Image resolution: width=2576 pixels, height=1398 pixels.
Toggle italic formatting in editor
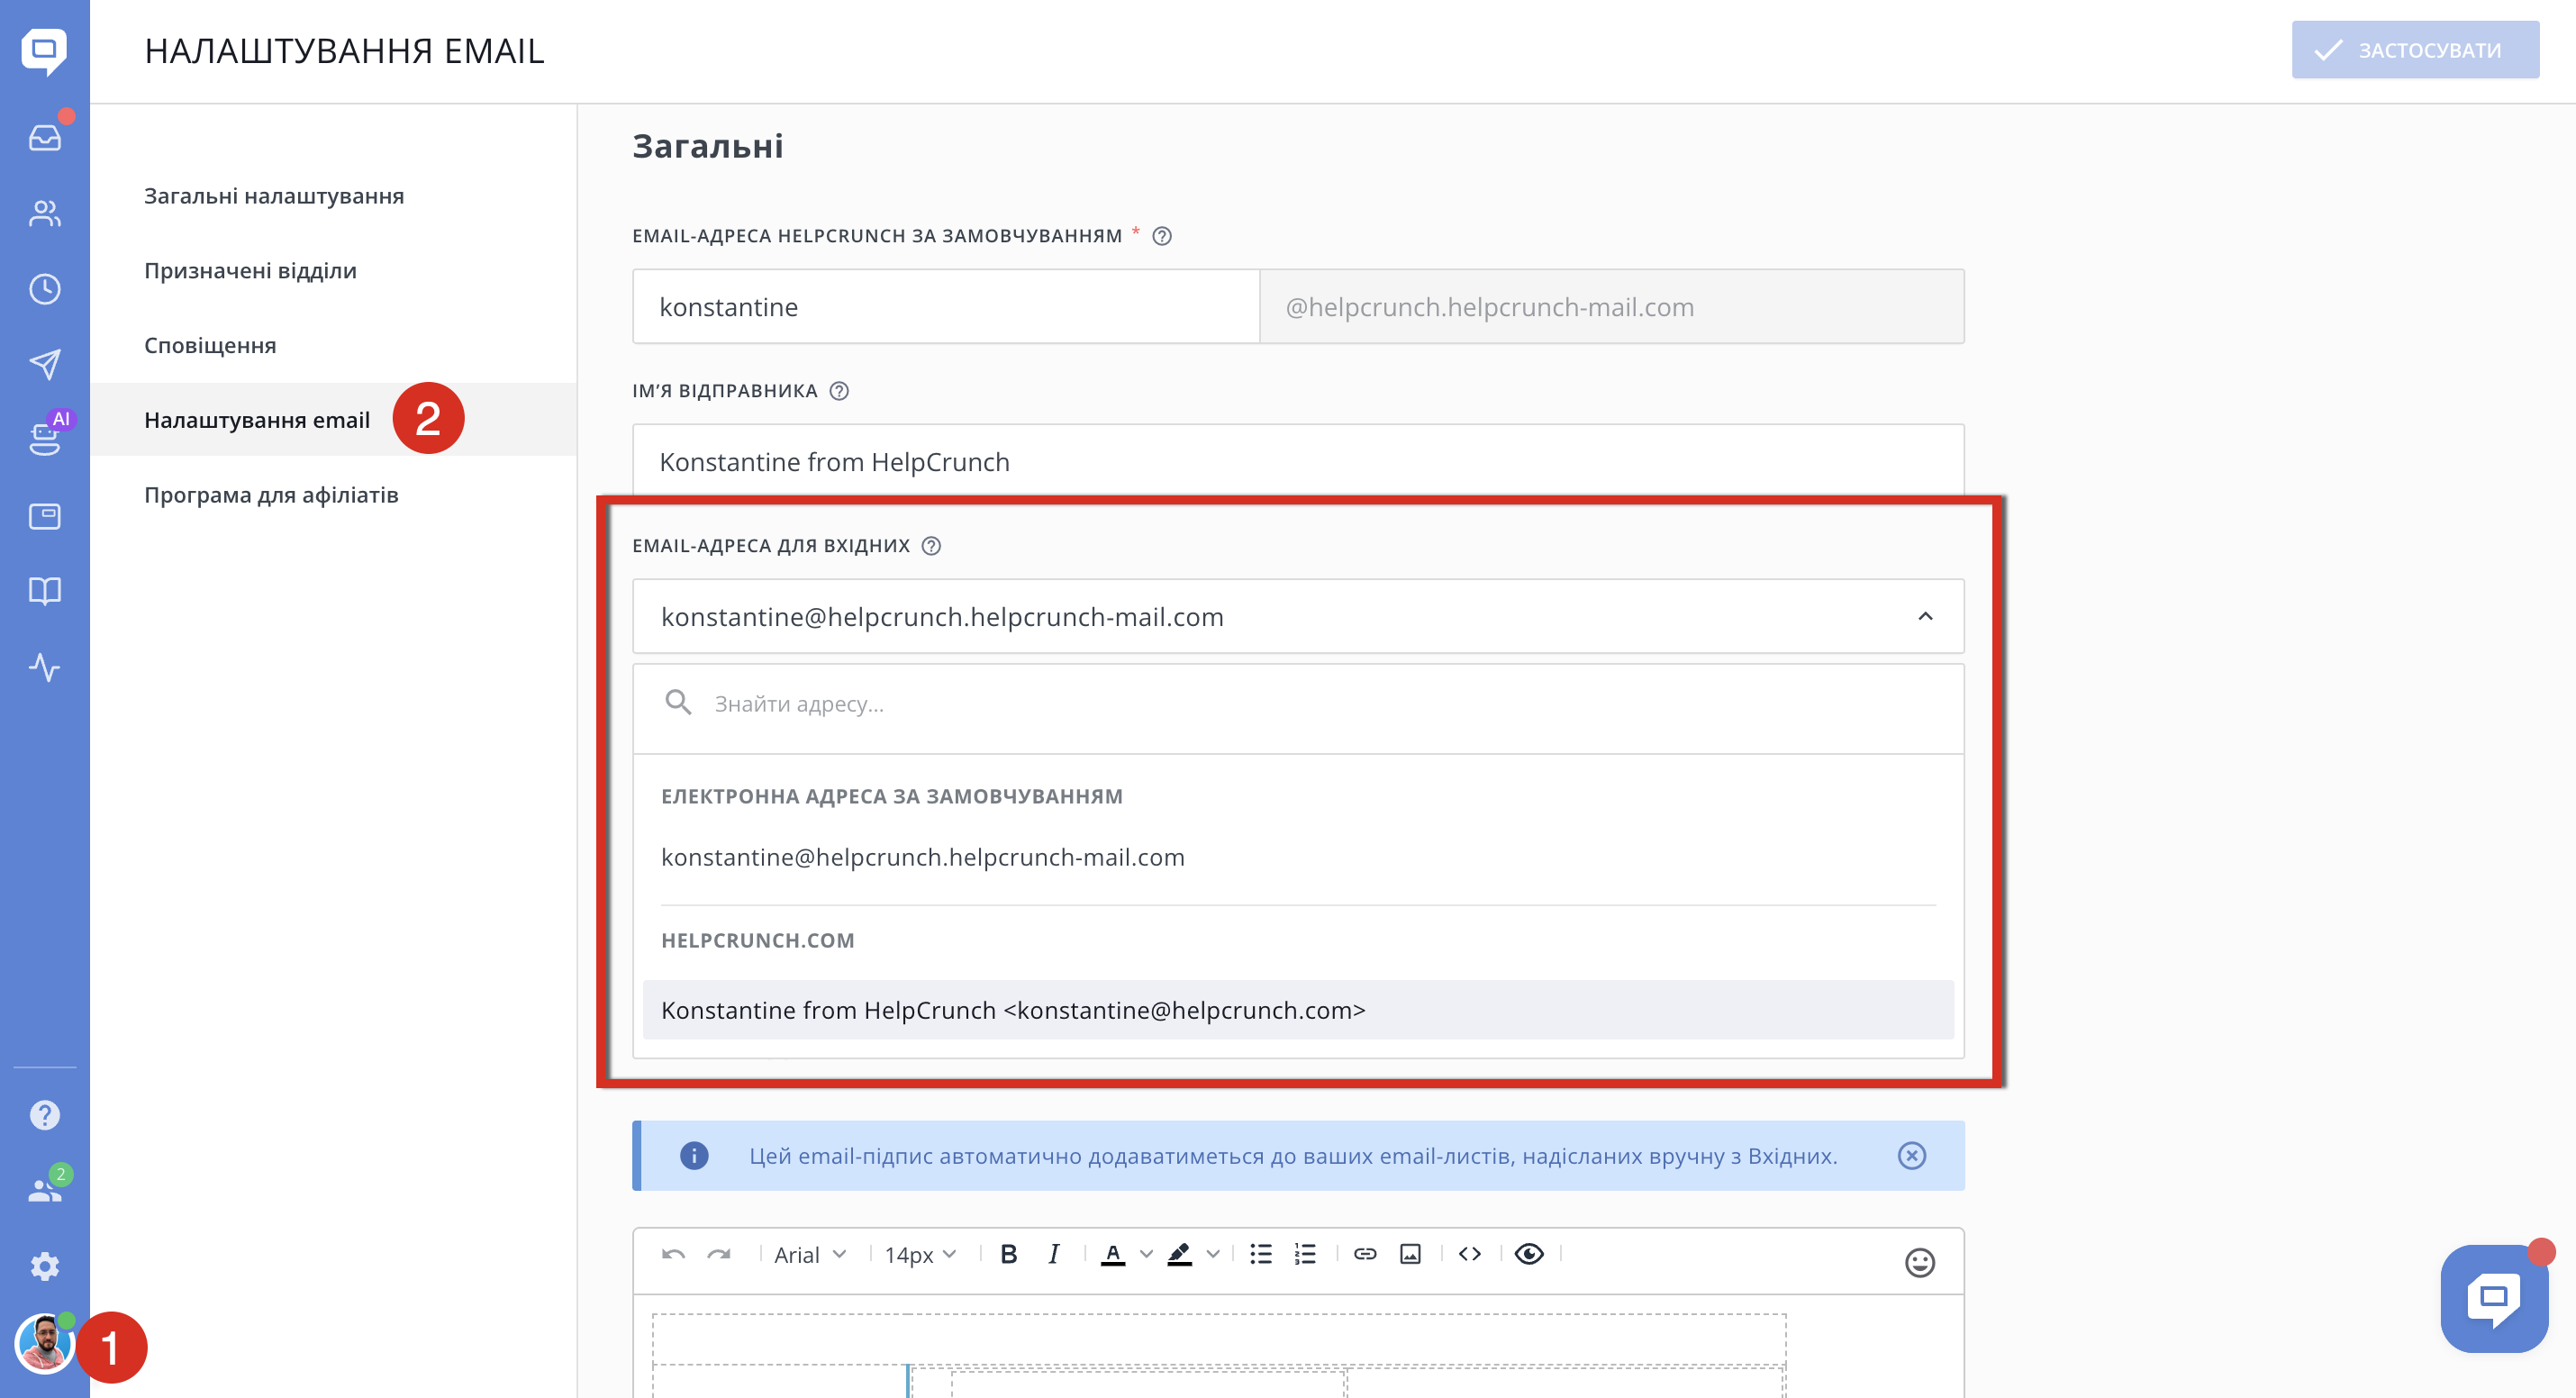[1054, 1254]
